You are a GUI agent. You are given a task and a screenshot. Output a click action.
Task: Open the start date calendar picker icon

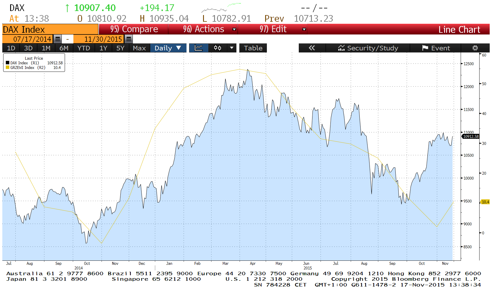coord(57,39)
